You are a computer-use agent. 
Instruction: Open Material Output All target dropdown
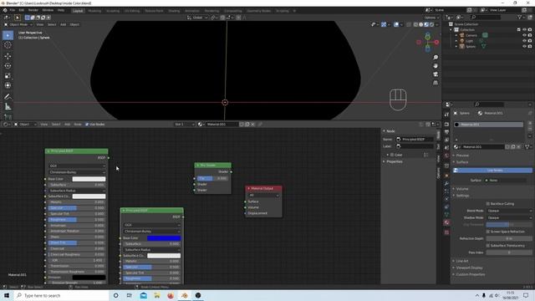pos(264,195)
